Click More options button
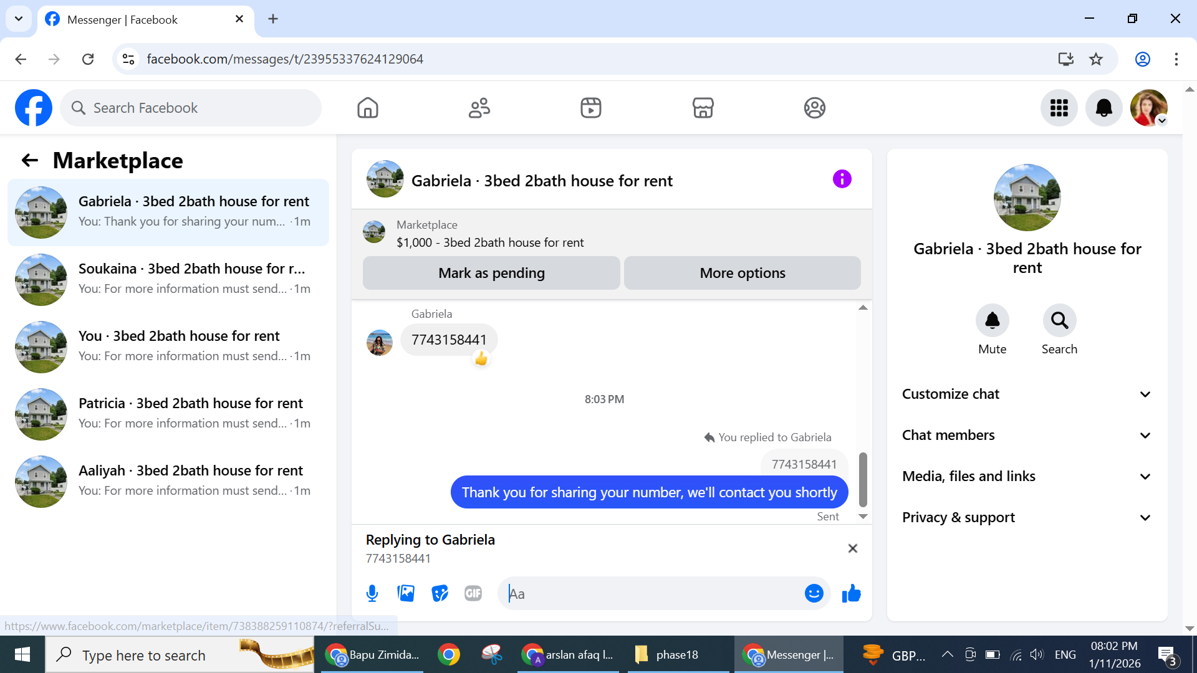 (743, 273)
